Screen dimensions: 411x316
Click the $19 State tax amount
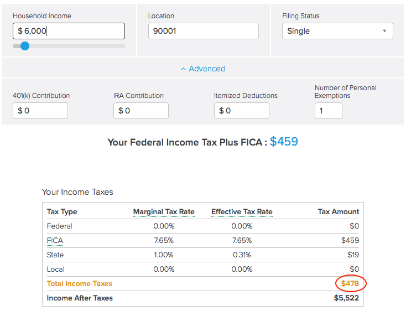[353, 255]
